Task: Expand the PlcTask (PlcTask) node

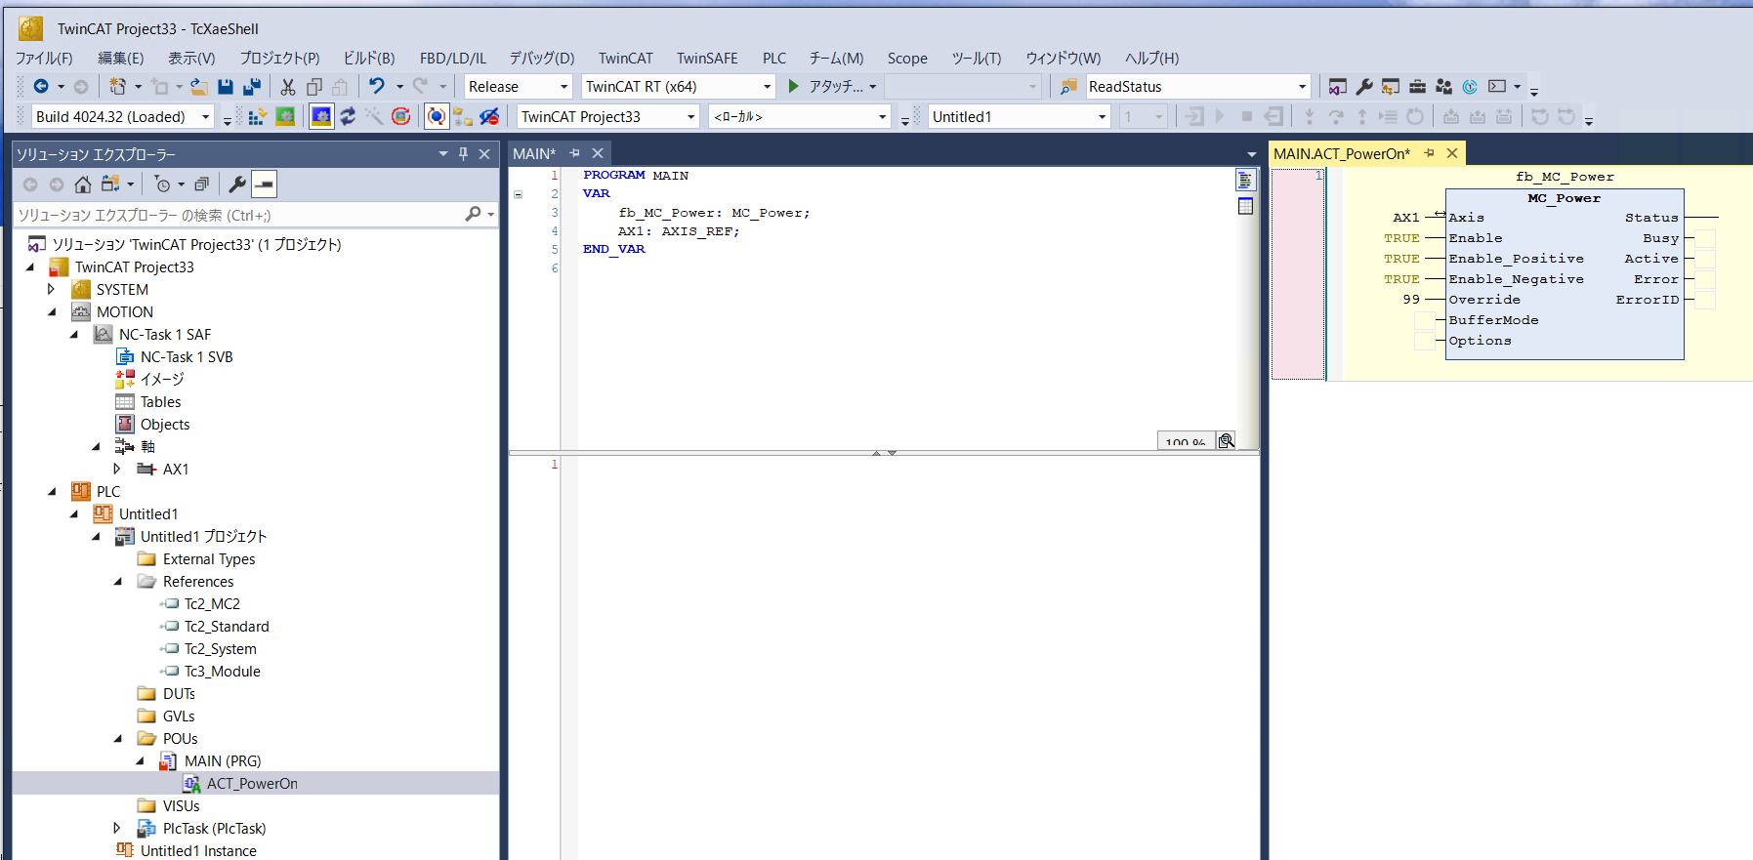Action: click(x=117, y=829)
